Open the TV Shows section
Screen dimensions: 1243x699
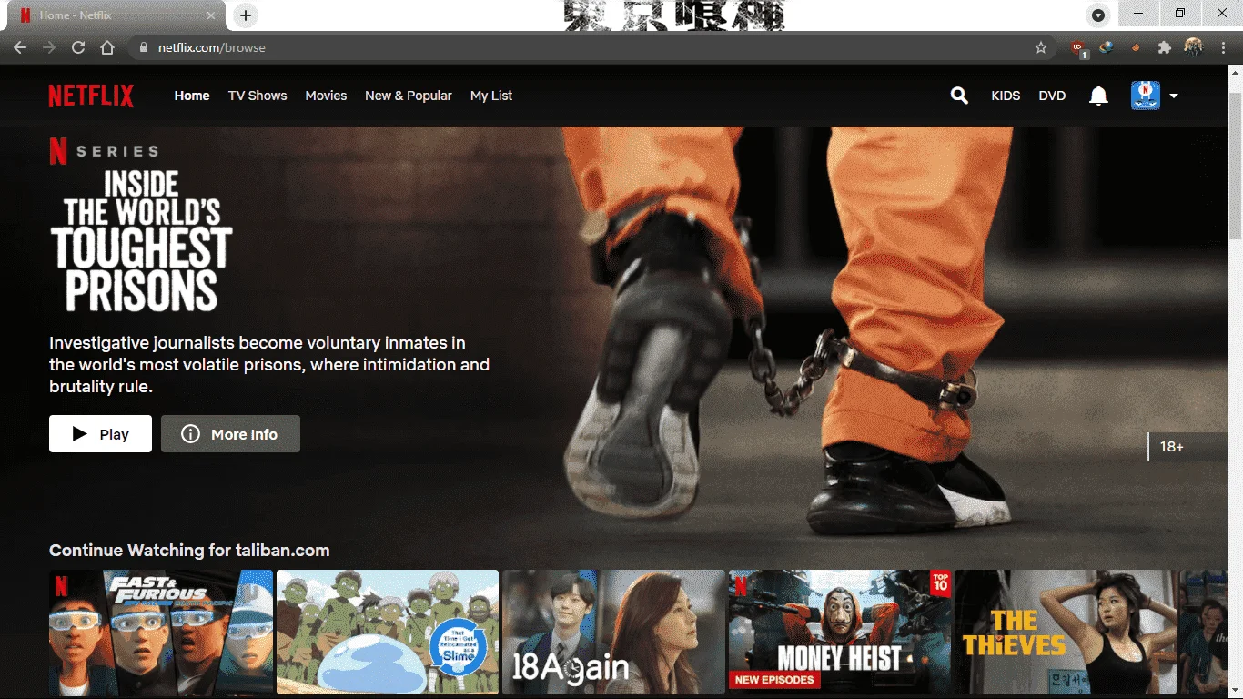(x=258, y=96)
